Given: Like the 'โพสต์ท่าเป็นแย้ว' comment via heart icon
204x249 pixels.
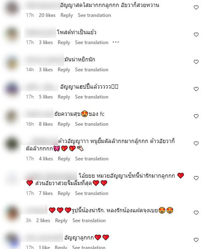Looking at the screenshot, I should pyautogui.click(x=196, y=35).
